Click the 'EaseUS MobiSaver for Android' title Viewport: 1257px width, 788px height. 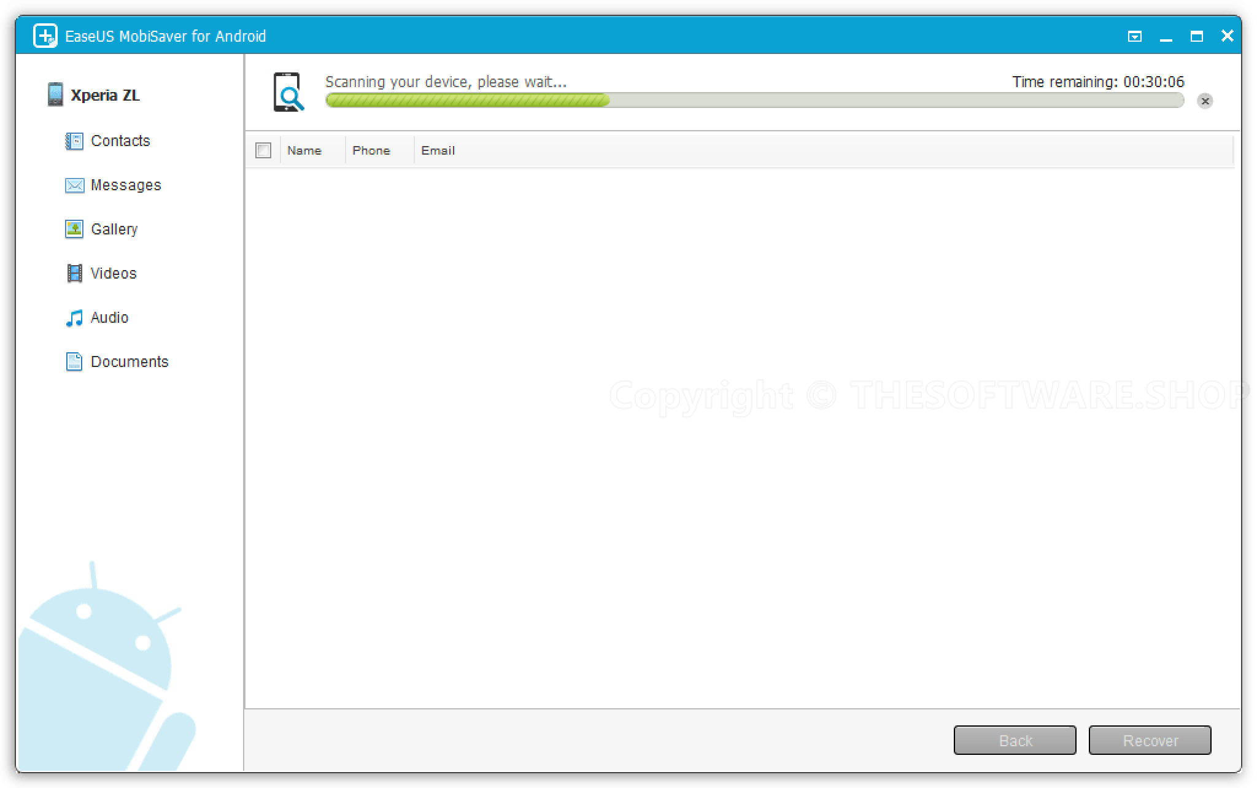tap(166, 37)
